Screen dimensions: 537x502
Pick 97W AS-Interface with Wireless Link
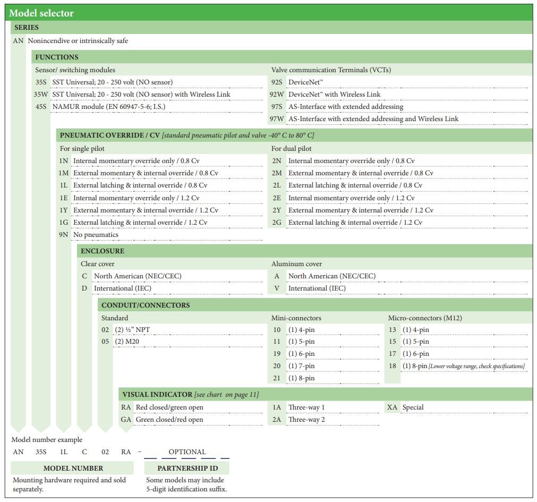click(373, 119)
